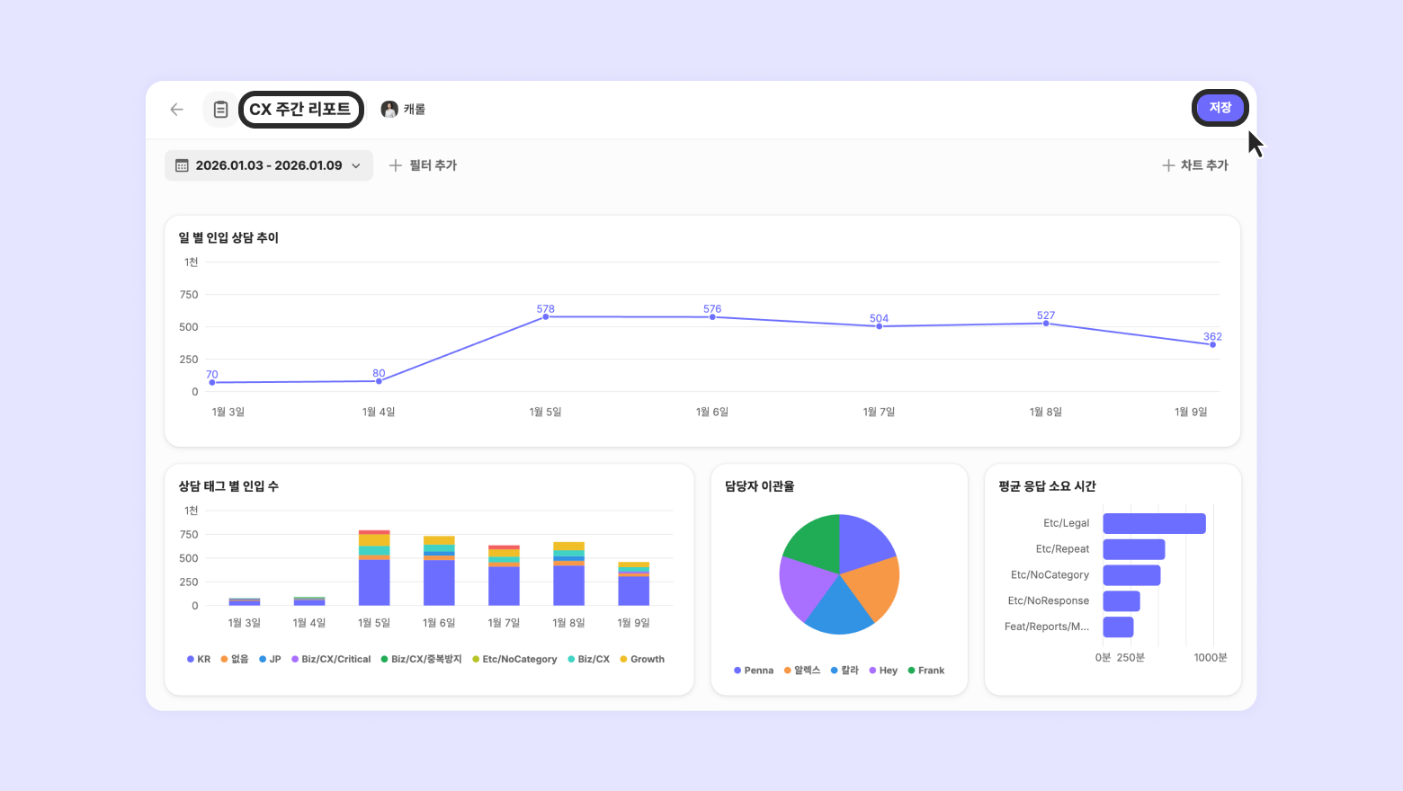The height and width of the screenshot is (791, 1403).
Task: Toggle the Biz/CX/Critical legend item
Action: pyautogui.click(x=331, y=659)
